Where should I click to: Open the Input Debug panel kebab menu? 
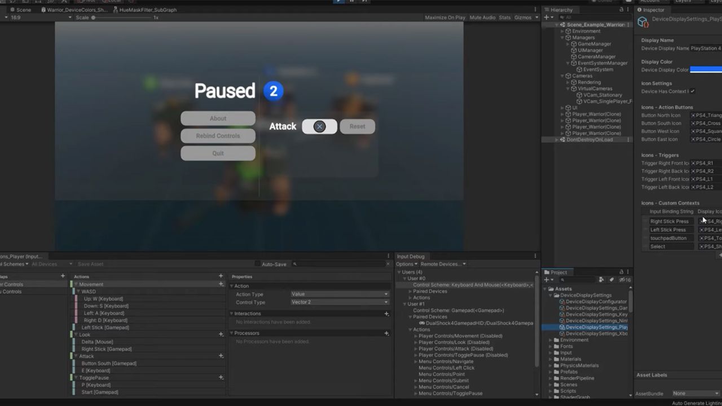point(535,255)
